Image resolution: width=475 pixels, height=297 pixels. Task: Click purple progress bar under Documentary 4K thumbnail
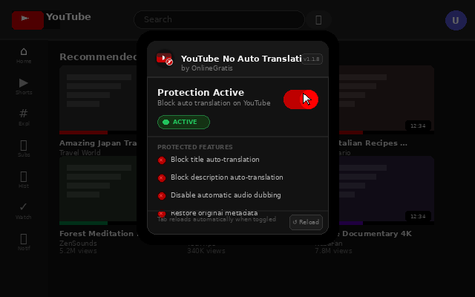click(351, 223)
